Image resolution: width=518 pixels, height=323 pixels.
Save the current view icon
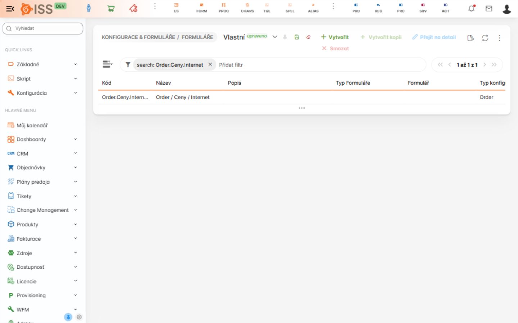click(x=297, y=37)
